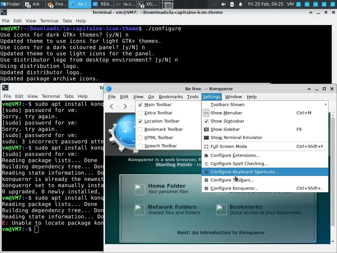Click the Show Terminal Emulator icon
This screenshot has height=253, width=337.
[206, 137]
